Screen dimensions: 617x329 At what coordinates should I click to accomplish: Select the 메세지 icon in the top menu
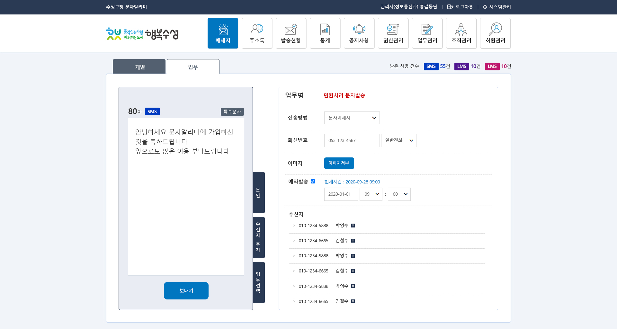point(223,33)
